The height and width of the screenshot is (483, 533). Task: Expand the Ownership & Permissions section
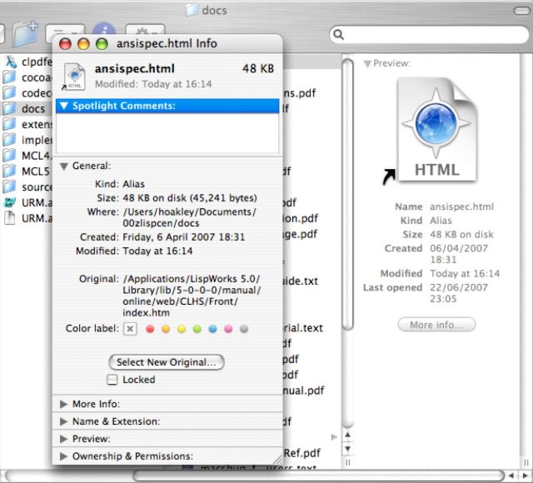pos(64,456)
